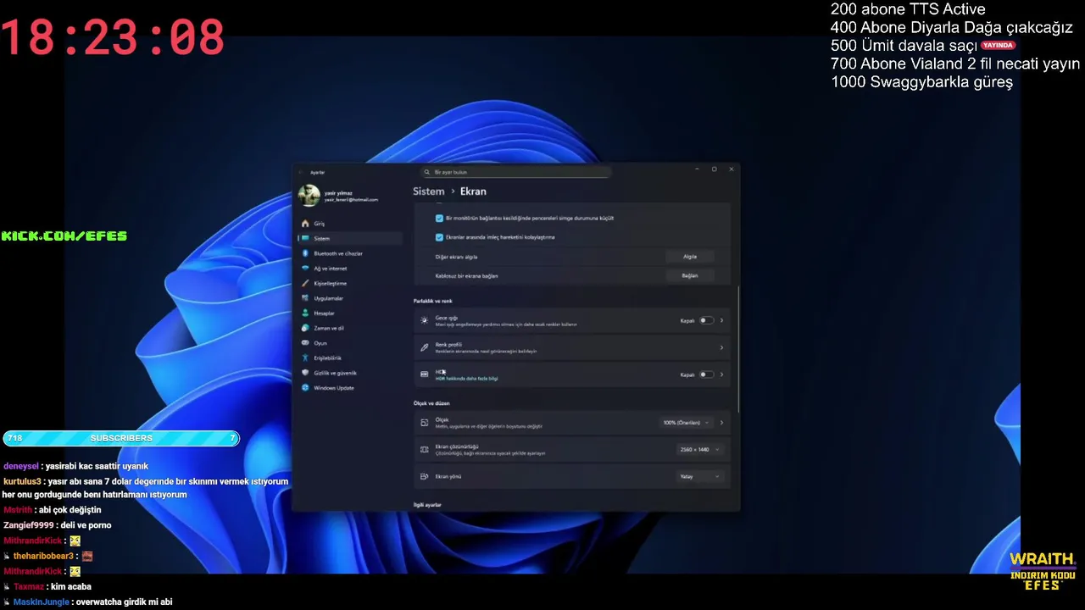
Task: Expand the HDR settings chevron
Action: pyautogui.click(x=722, y=374)
